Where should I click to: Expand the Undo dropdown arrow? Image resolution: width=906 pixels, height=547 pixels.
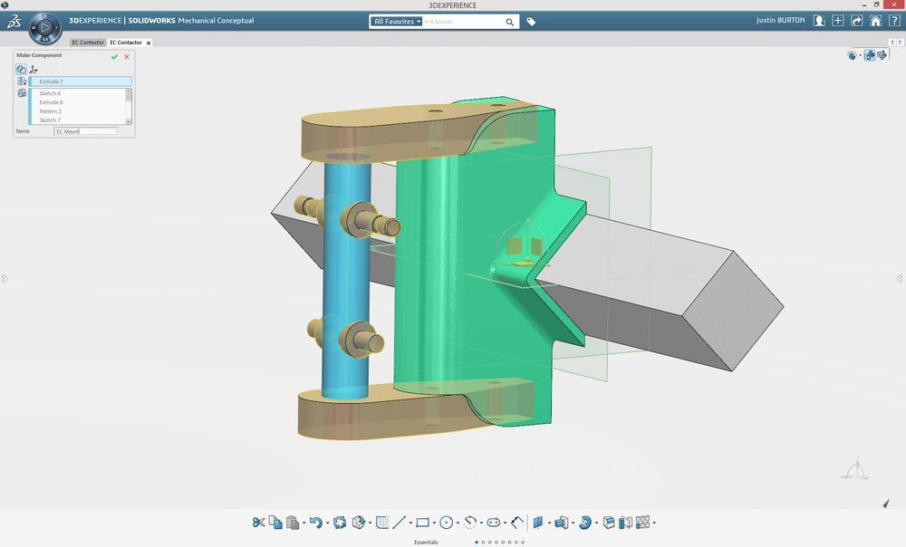click(326, 523)
